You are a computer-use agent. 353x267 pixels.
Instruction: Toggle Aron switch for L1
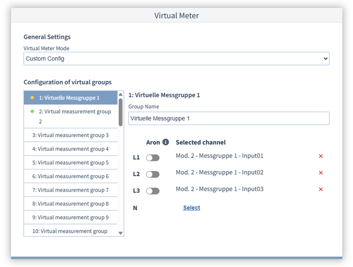(153, 158)
